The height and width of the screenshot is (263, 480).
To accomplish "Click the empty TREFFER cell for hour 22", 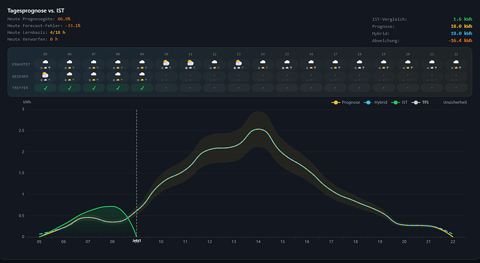I will pyautogui.click(x=456, y=88).
